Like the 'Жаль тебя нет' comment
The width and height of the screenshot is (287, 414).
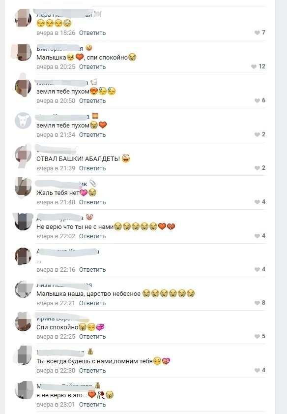pyautogui.click(x=260, y=202)
